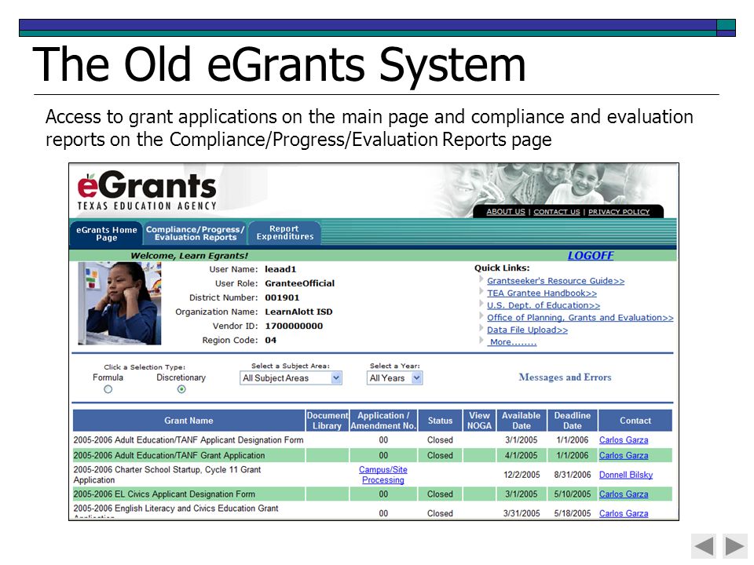Image resolution: width=754 pixels, height=565 pixels.
Task: Click the Document Library column header
Action: pyautogui.click(x=327, y=421)
